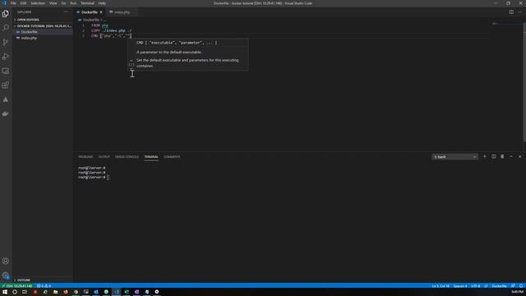Open the Run and Debug view
The image size is (526, 296).
(6, 57)
